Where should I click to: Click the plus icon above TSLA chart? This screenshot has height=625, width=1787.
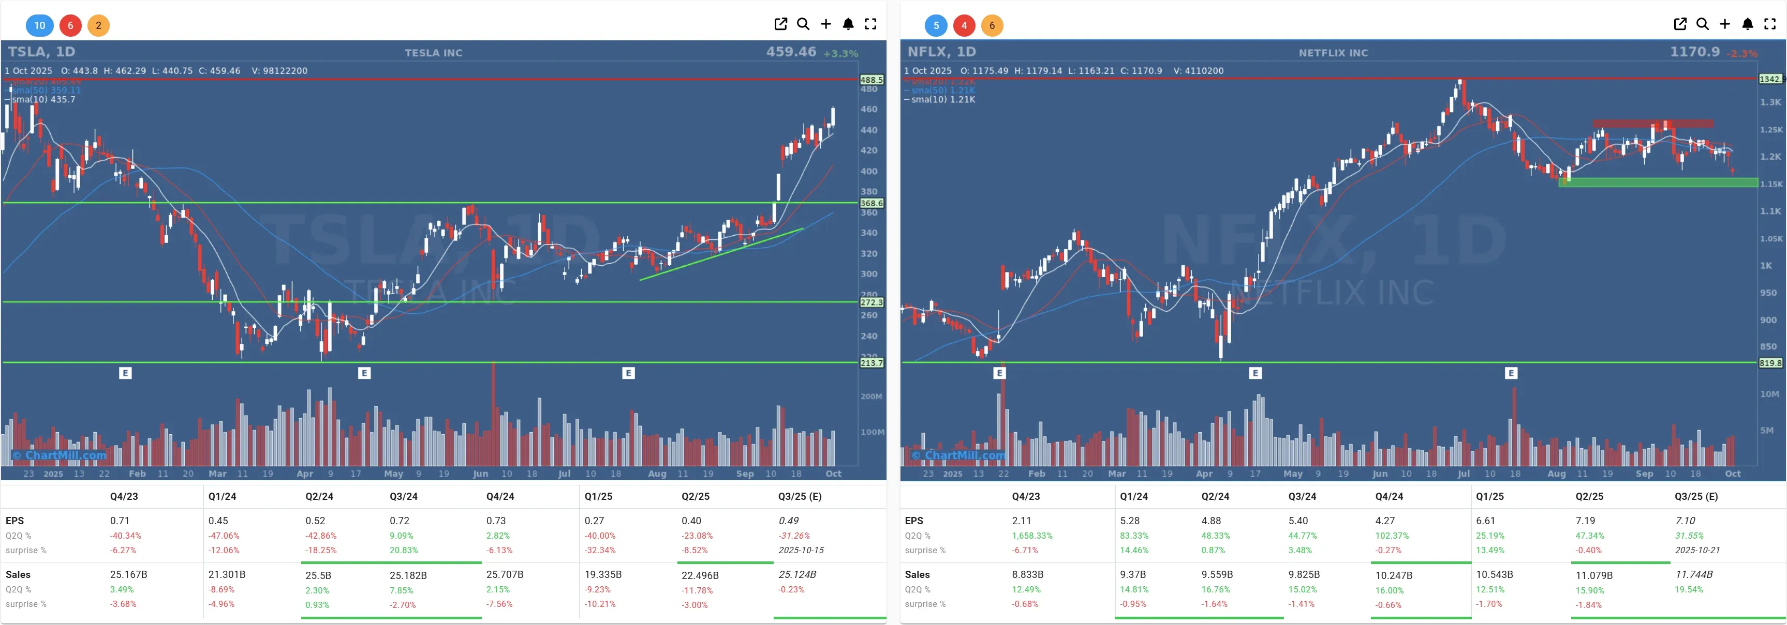pos(825,24)
